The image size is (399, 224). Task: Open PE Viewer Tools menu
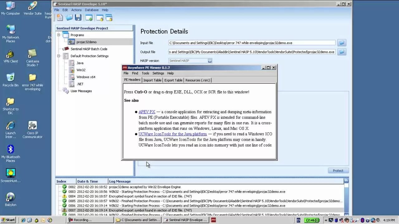tap(145, 73)
